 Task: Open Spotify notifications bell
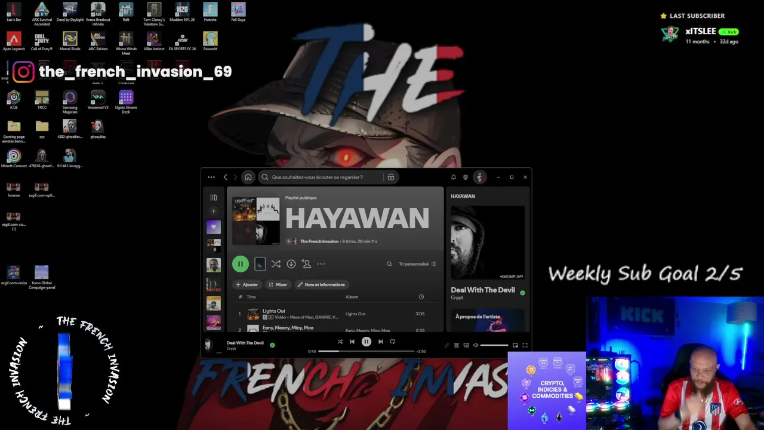(x=454, y=177)
